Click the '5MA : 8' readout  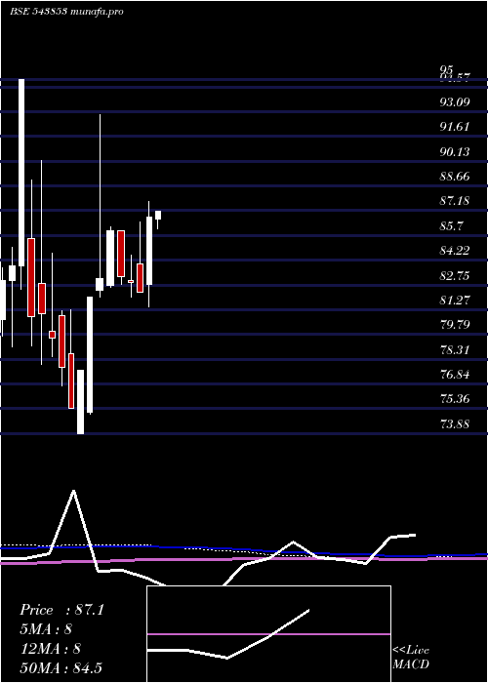tap(46, 629)
